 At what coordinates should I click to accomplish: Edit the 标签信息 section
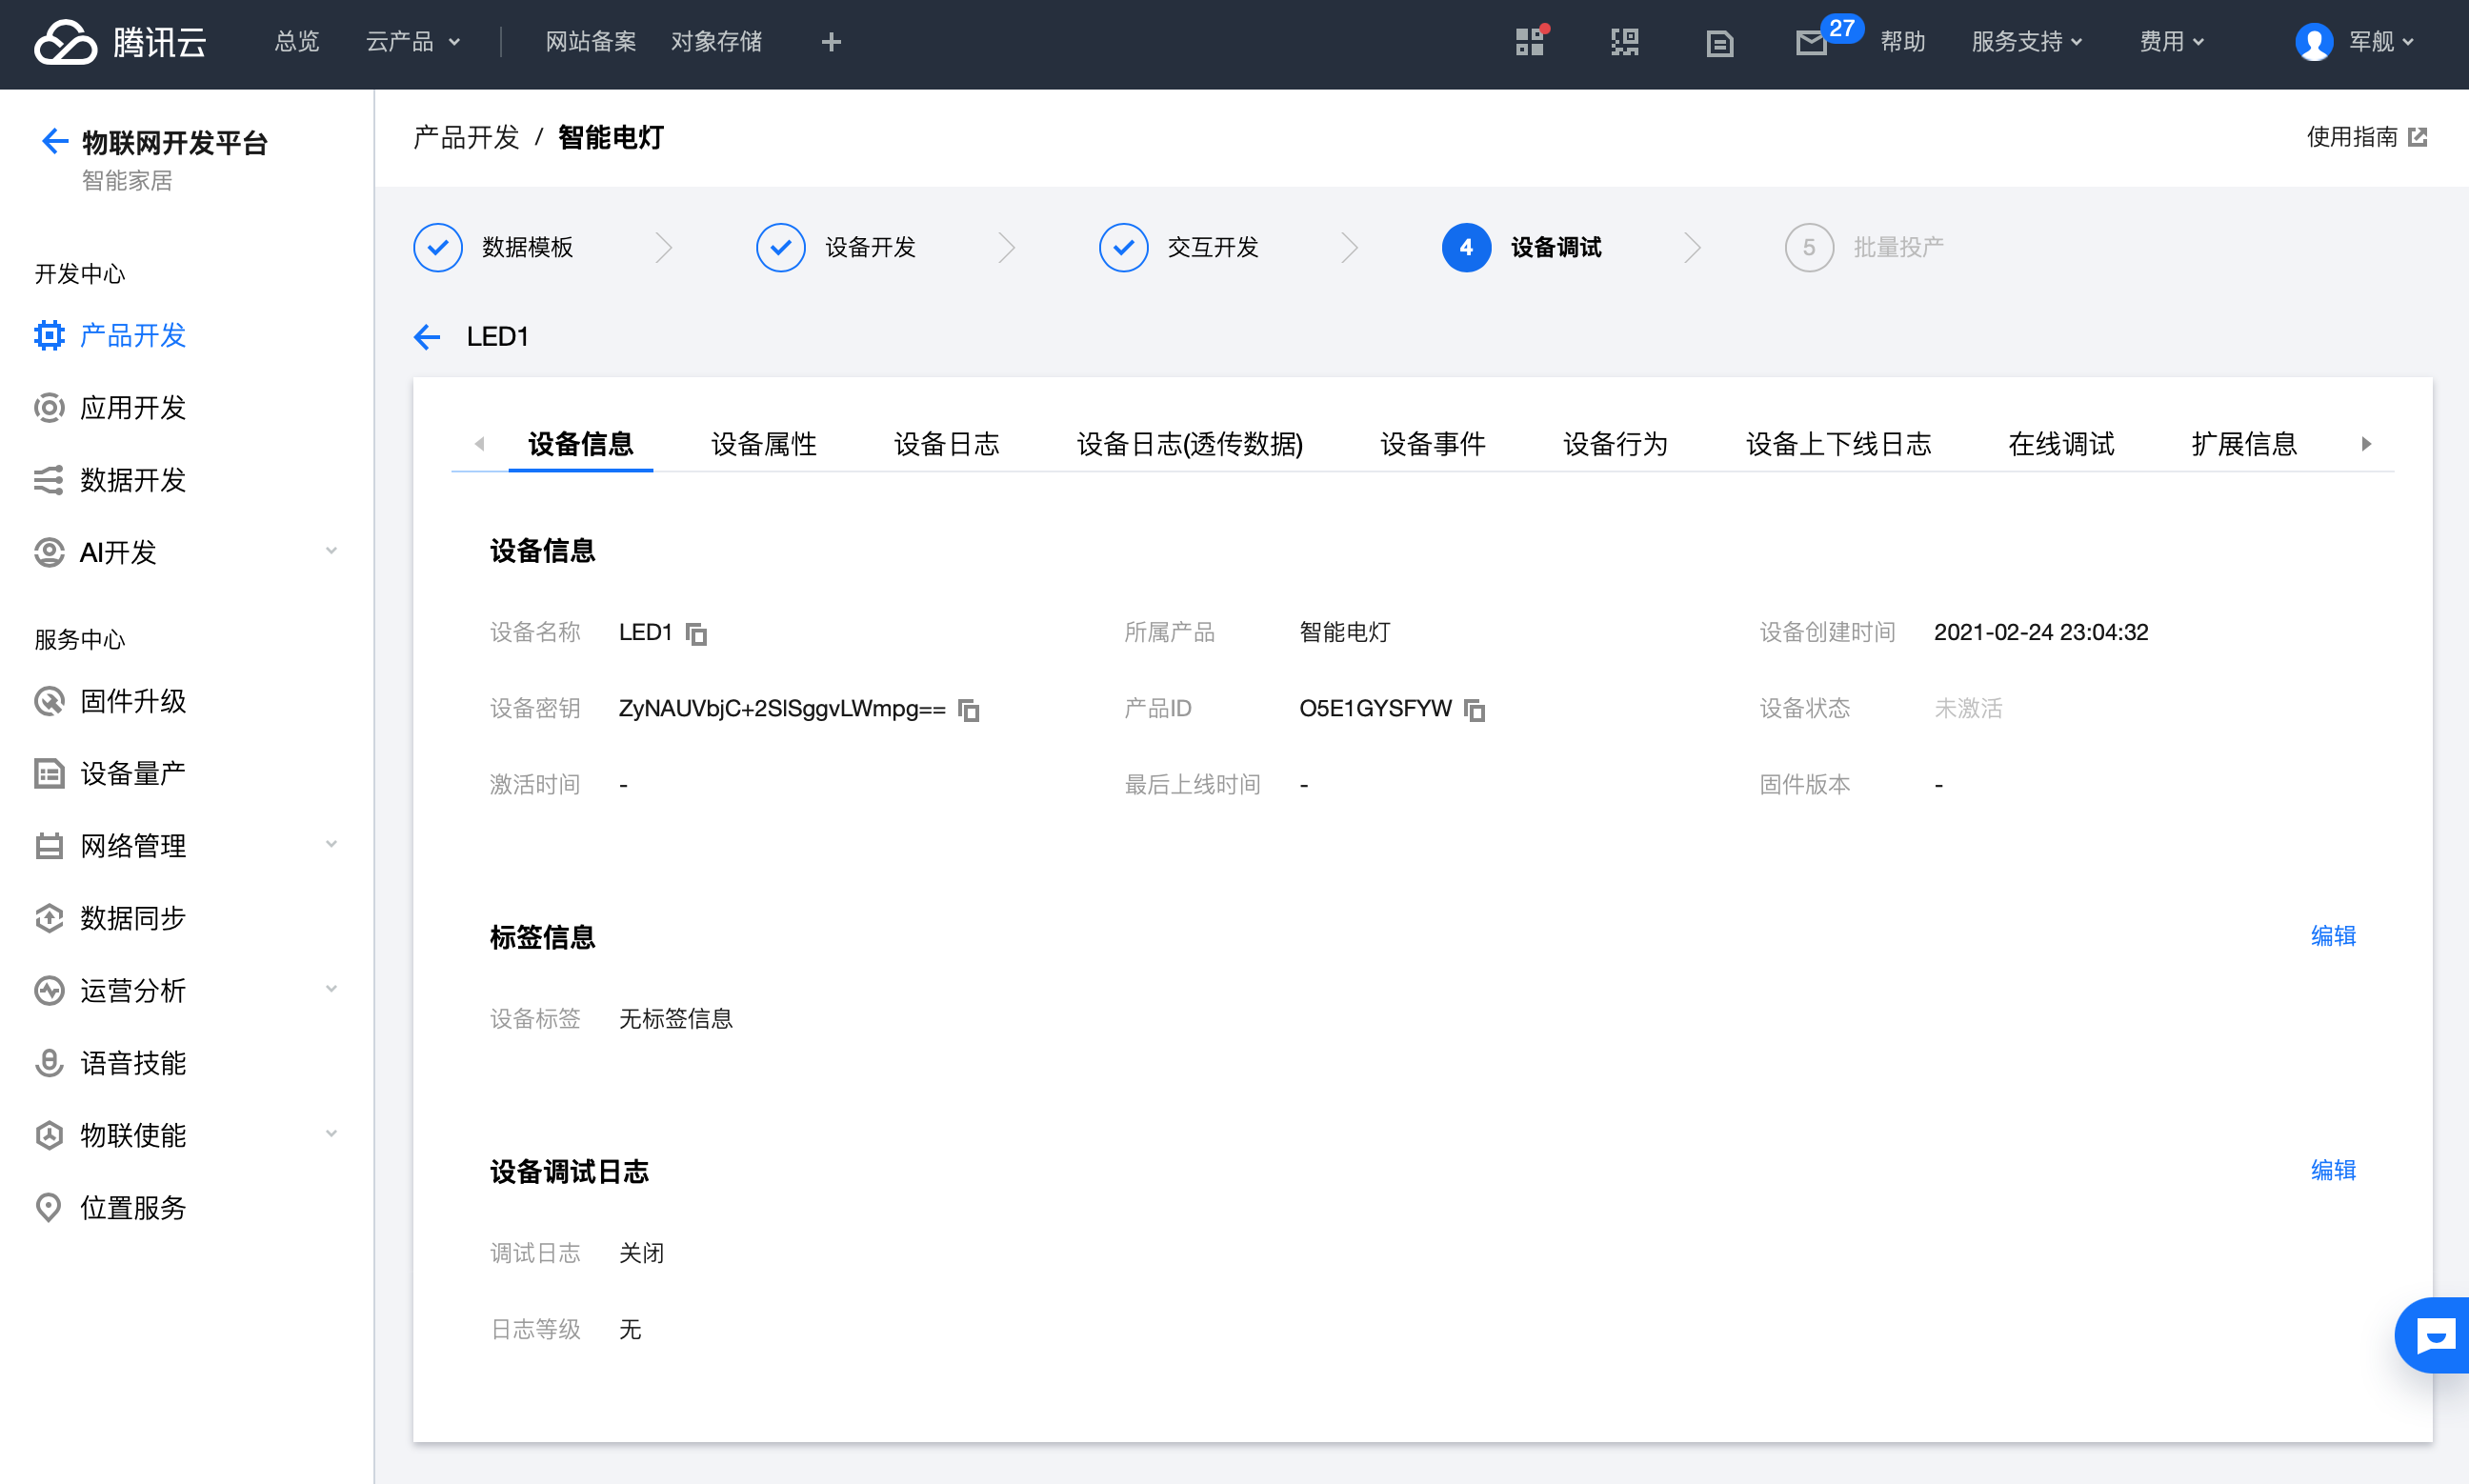[2332, 936]
